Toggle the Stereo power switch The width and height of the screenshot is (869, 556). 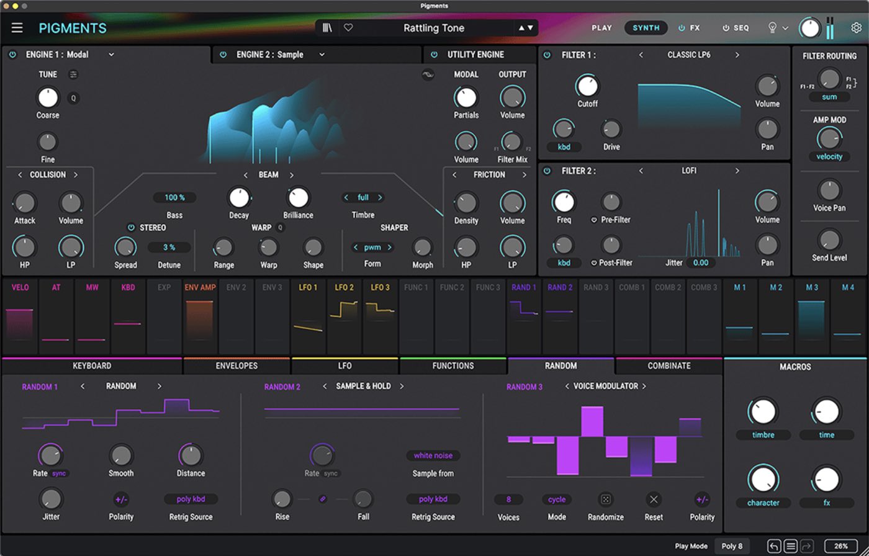coord(131,228)
